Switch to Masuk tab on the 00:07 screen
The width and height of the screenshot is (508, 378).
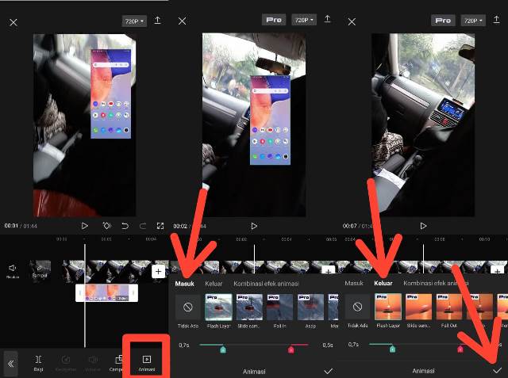(354, 283)
